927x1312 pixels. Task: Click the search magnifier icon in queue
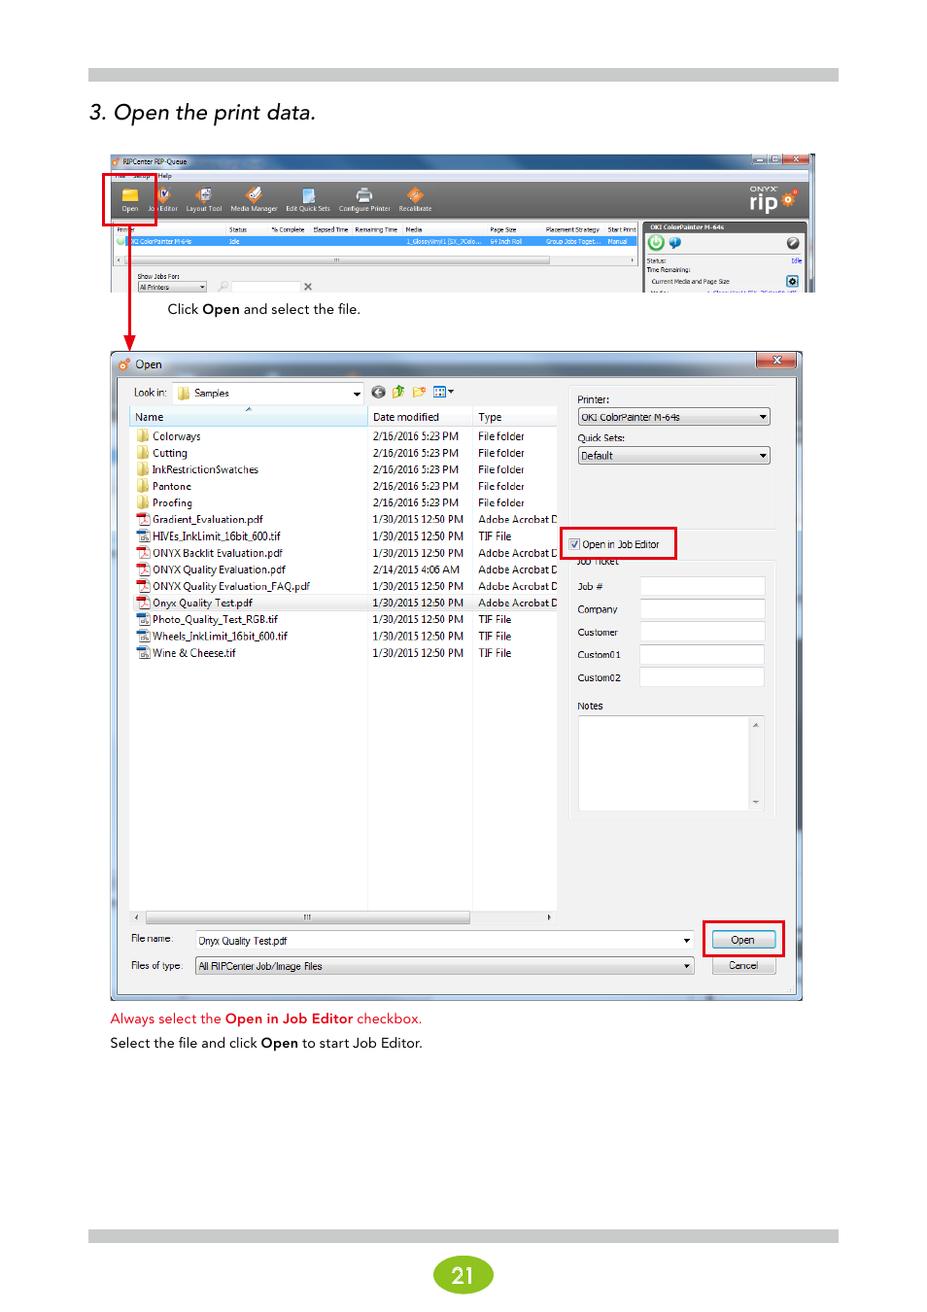[223, 287]
